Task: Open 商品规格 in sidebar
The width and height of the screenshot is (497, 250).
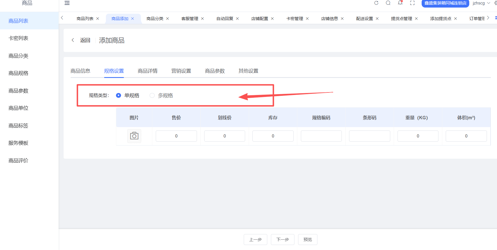Action: [x=18, y=73]
